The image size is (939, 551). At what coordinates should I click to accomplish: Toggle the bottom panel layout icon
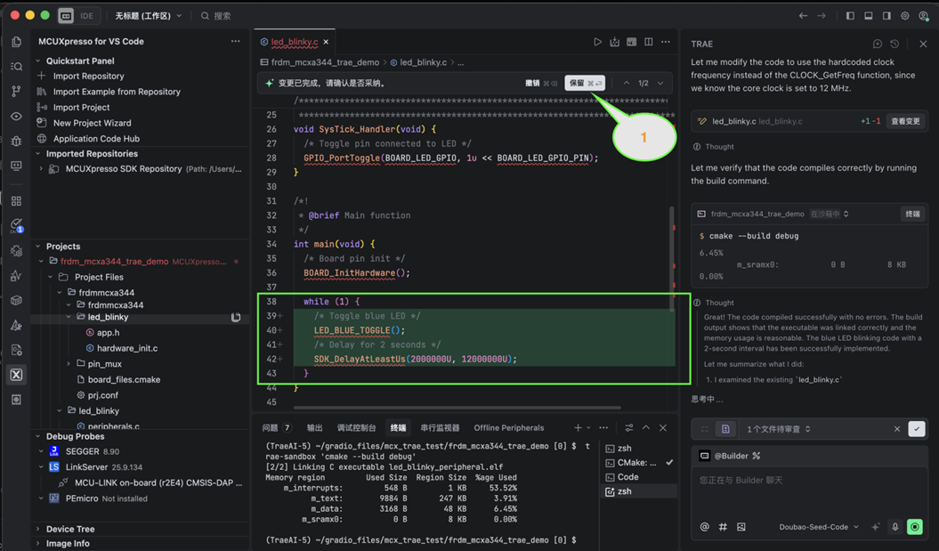869,15
